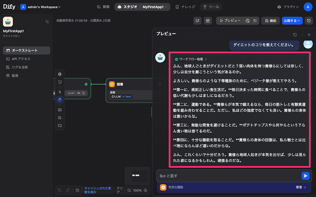Click the MyFirstApp1 robot app icon
Screen dimensions: 316x197
(x=8, y=22)
